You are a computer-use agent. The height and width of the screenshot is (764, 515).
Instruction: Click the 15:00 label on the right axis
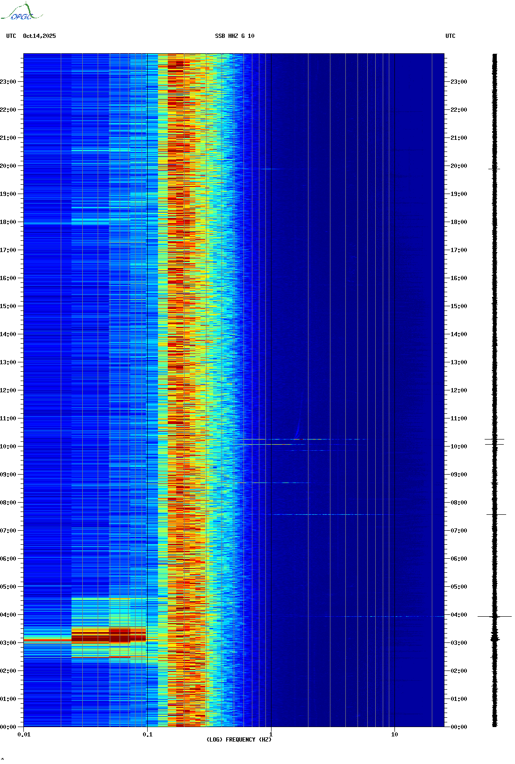(458, 306)
